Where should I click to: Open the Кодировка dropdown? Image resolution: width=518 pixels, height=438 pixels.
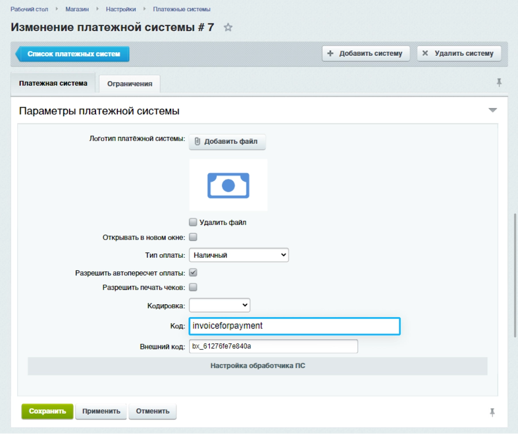220,305
